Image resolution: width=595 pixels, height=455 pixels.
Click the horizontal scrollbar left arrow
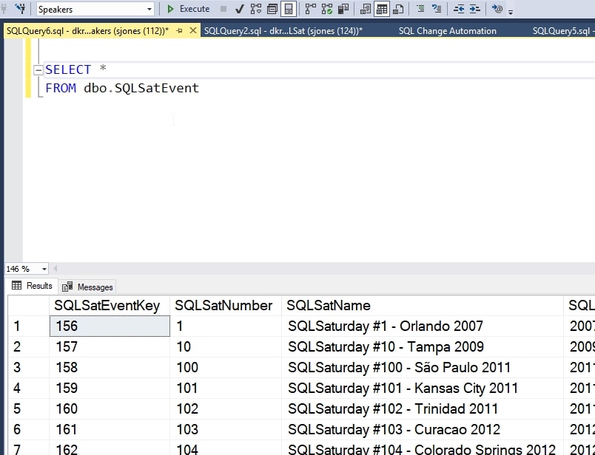(55, 269)
